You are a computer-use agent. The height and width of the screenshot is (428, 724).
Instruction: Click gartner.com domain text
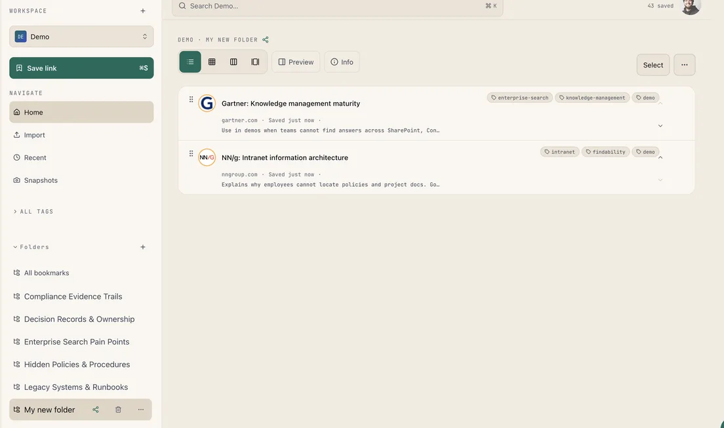(239, 121)
